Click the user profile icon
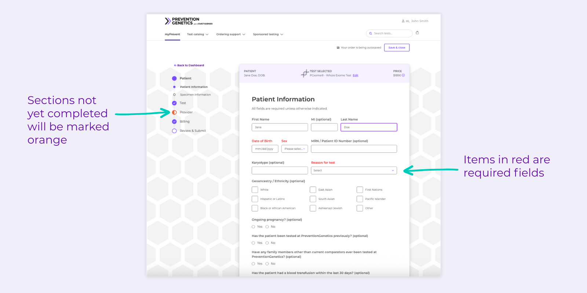Image resolution: width=587 pixels, height=293 pixels. (x=403, y=21)
